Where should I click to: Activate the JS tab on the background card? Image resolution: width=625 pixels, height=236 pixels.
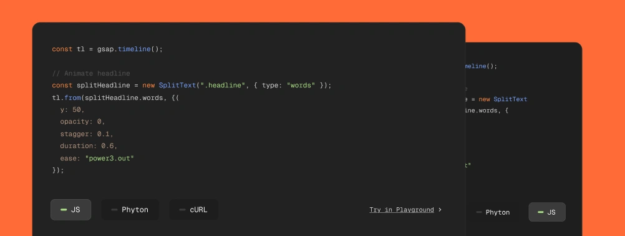[547, 212]
